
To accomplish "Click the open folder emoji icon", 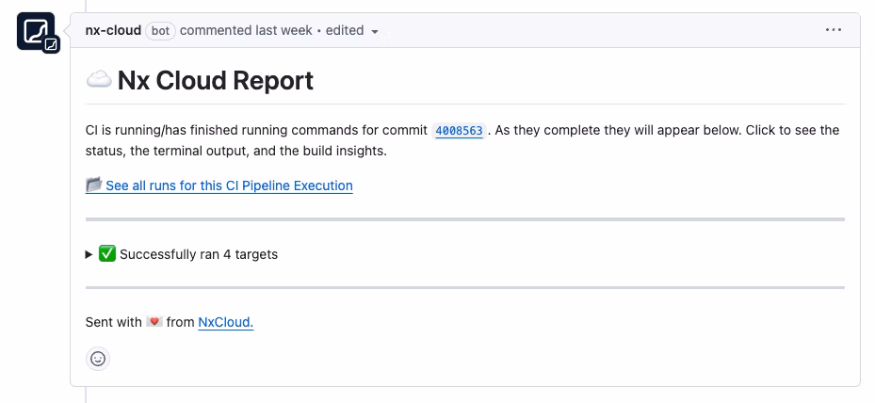I will coord(94,185).
